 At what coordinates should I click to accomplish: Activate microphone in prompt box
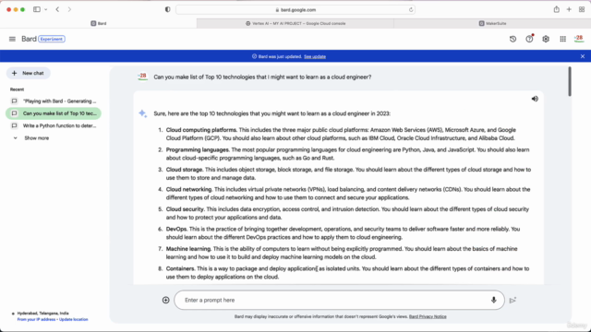[x=494, y=300]
